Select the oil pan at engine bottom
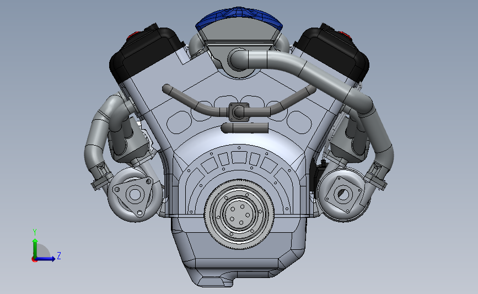 [x=238, y=253]
